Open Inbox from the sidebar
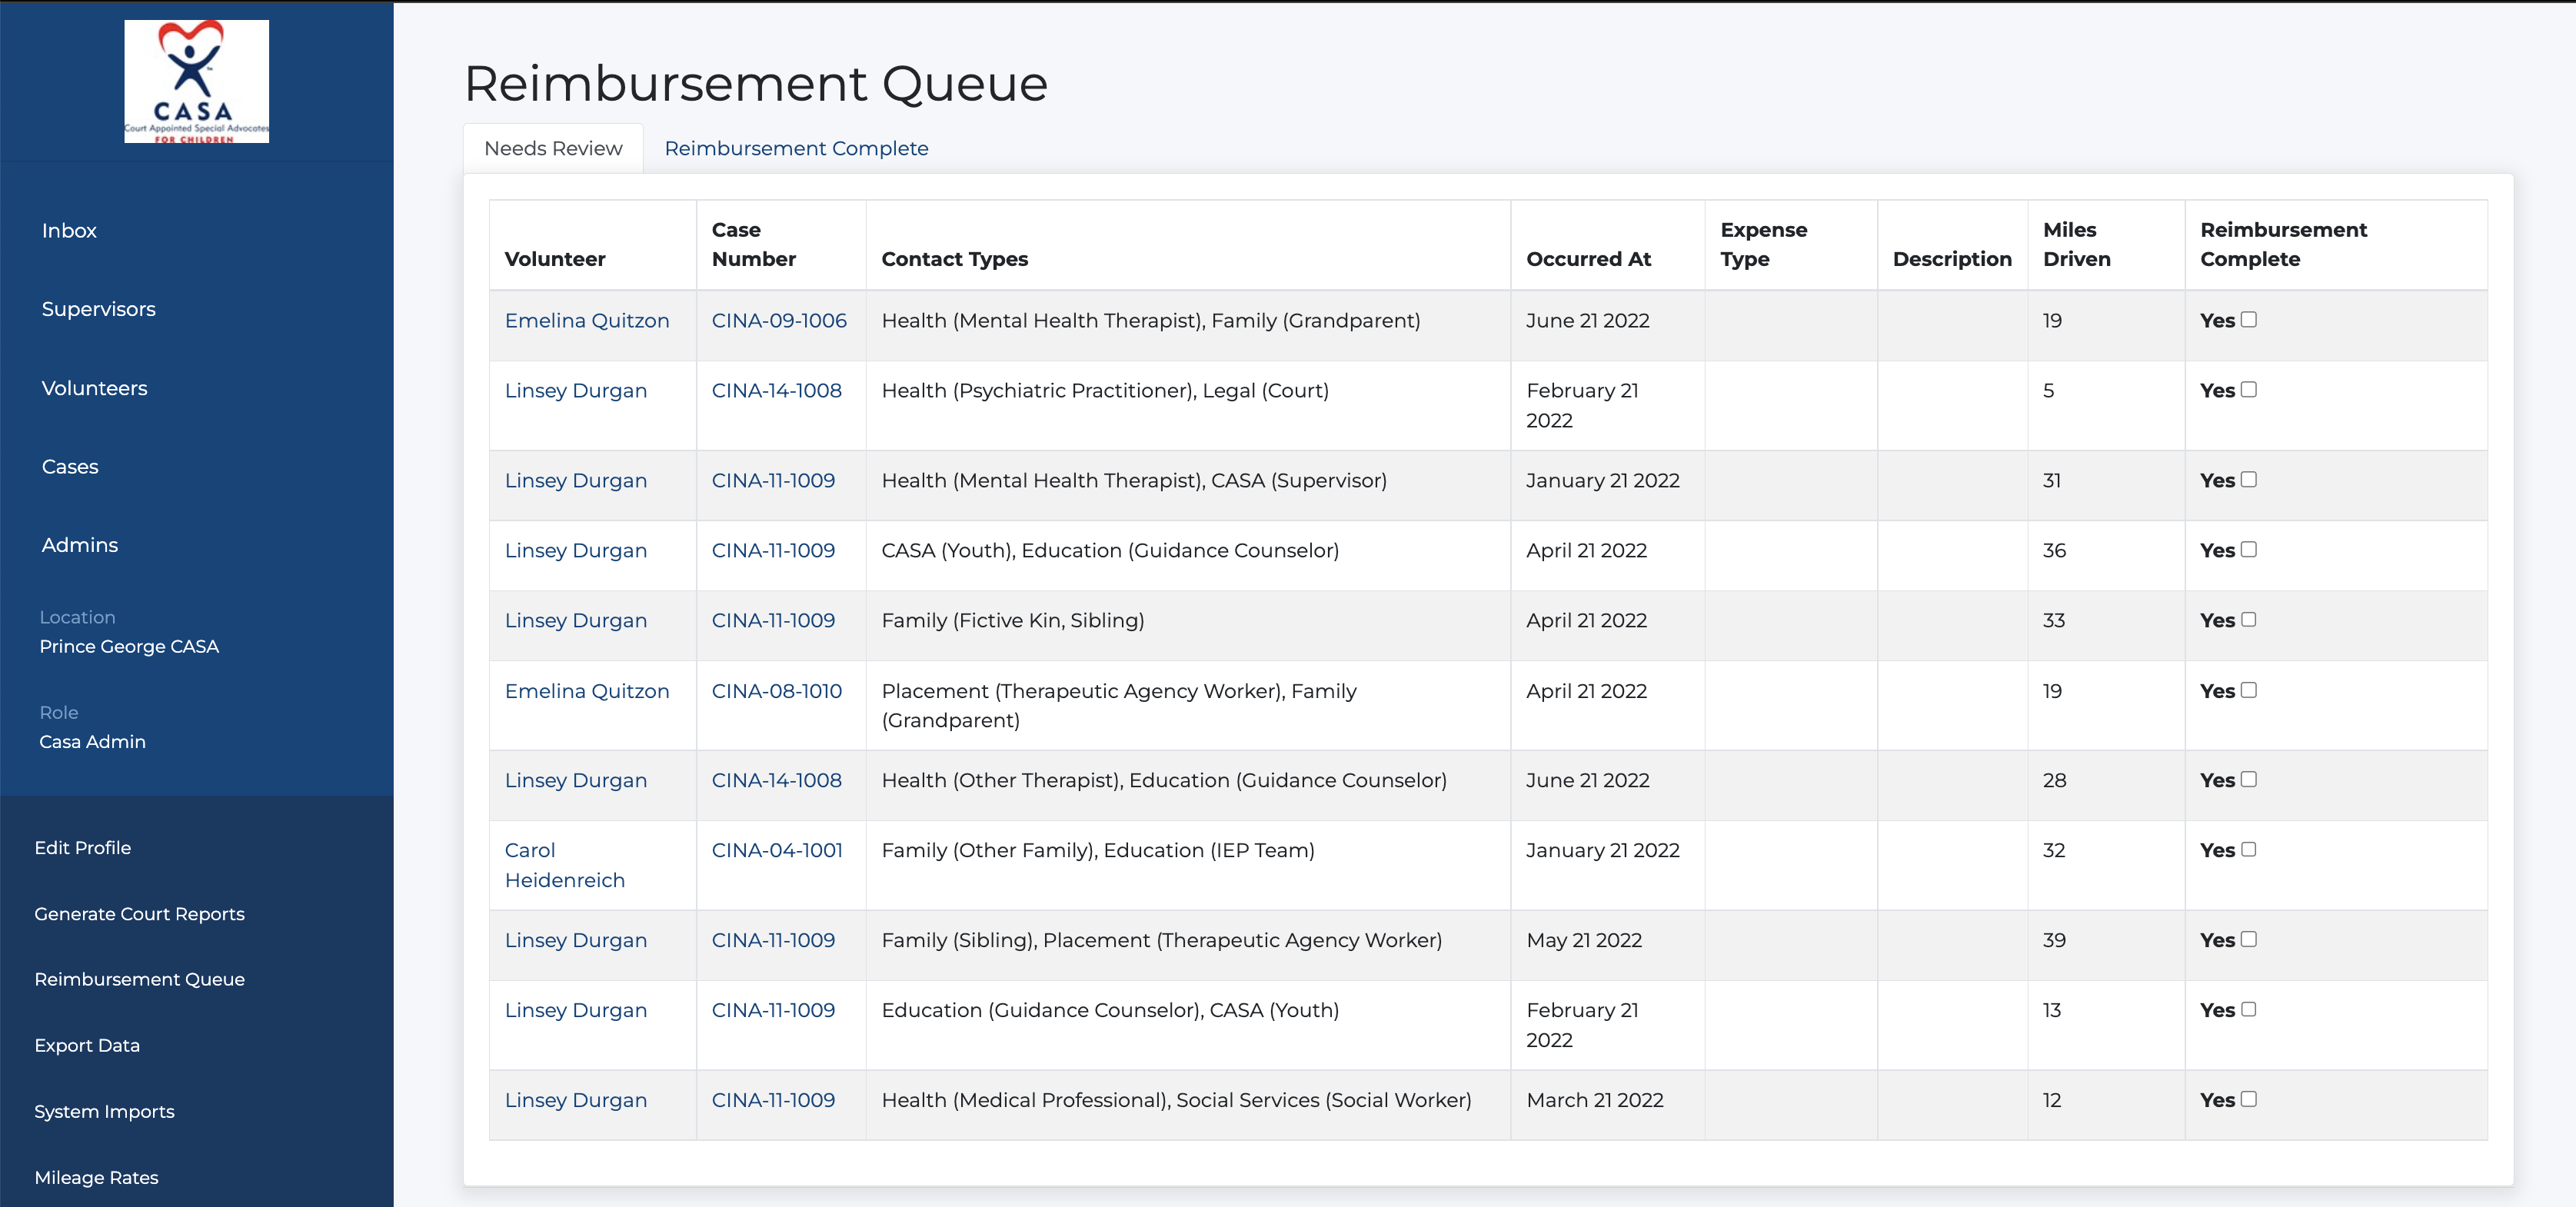The width and height of the screenshot is (2576, 1207). click(x=69, y=230)
